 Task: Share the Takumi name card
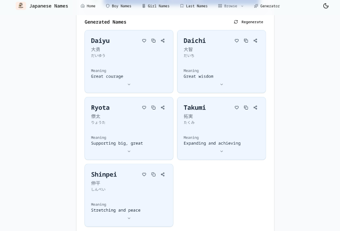coord(255,108)
